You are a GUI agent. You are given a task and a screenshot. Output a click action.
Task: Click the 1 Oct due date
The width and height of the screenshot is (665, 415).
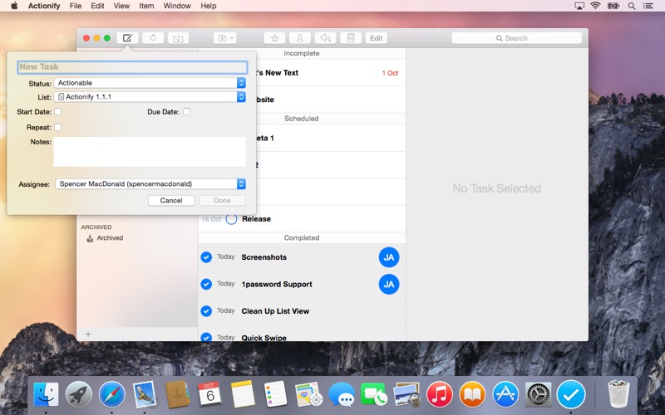click(390, 73)
